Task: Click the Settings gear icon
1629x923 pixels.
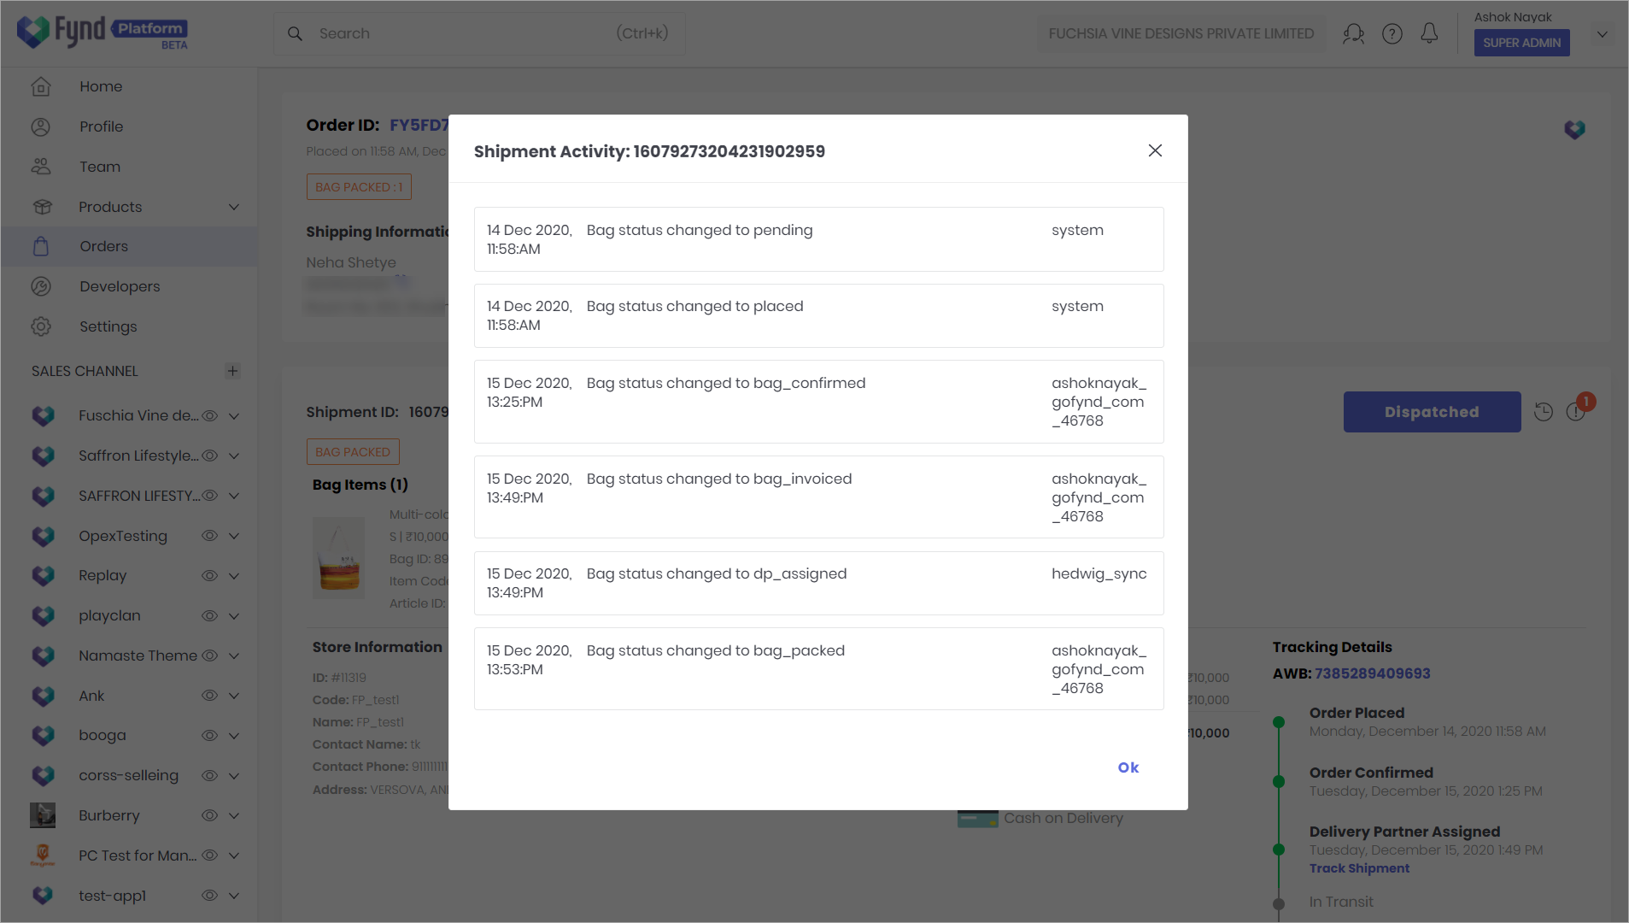Action: click(41, 326)
